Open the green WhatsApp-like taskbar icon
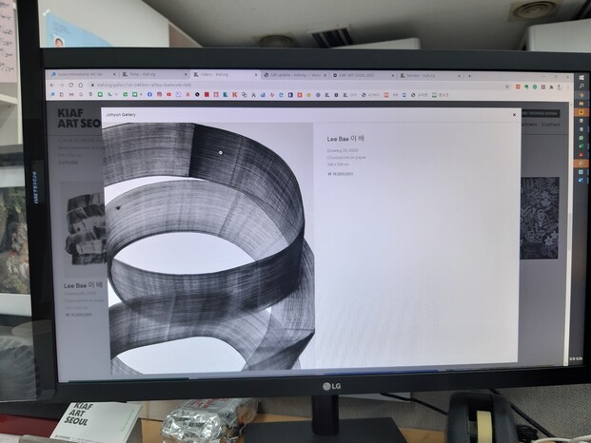This screenshot has height=443, width=591. [581, 138]
